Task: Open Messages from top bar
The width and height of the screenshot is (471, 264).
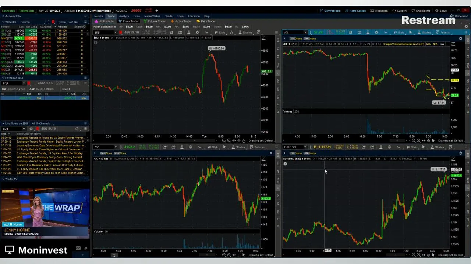Action: 379,11
